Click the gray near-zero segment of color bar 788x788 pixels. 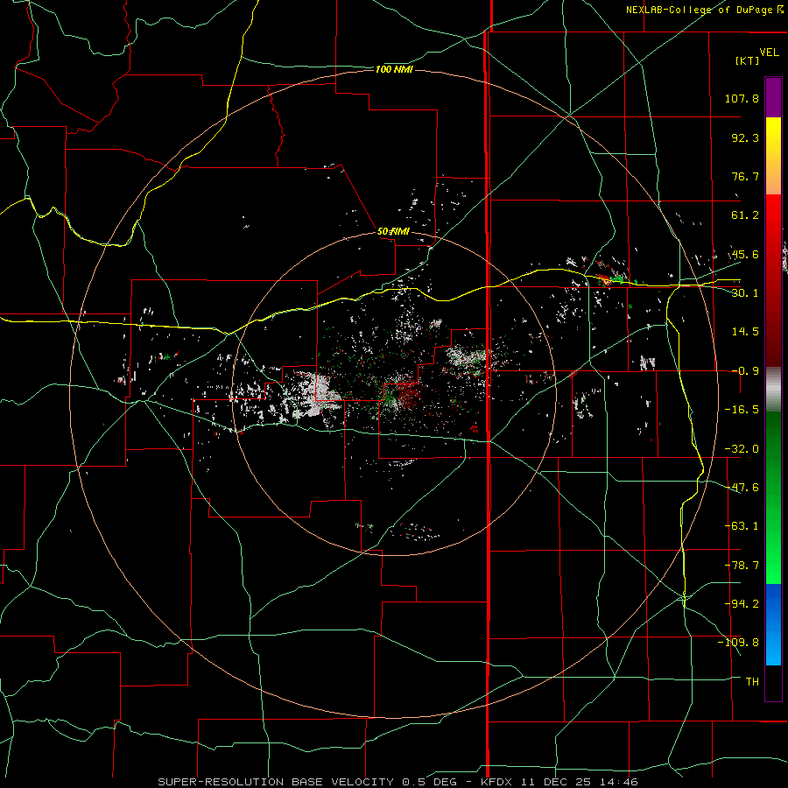[x=773, y=389]
